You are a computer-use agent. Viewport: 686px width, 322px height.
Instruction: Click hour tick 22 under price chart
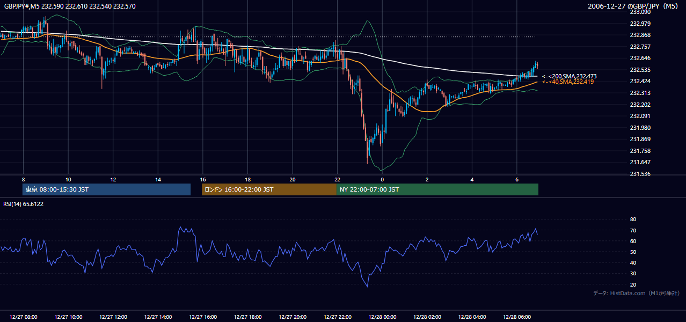[337, 179]
